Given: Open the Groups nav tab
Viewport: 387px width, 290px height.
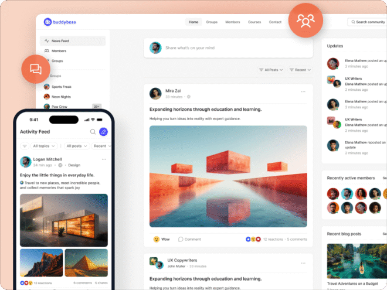Looking at the screenshot, I should pyautogui.click(x=212, y=22).
